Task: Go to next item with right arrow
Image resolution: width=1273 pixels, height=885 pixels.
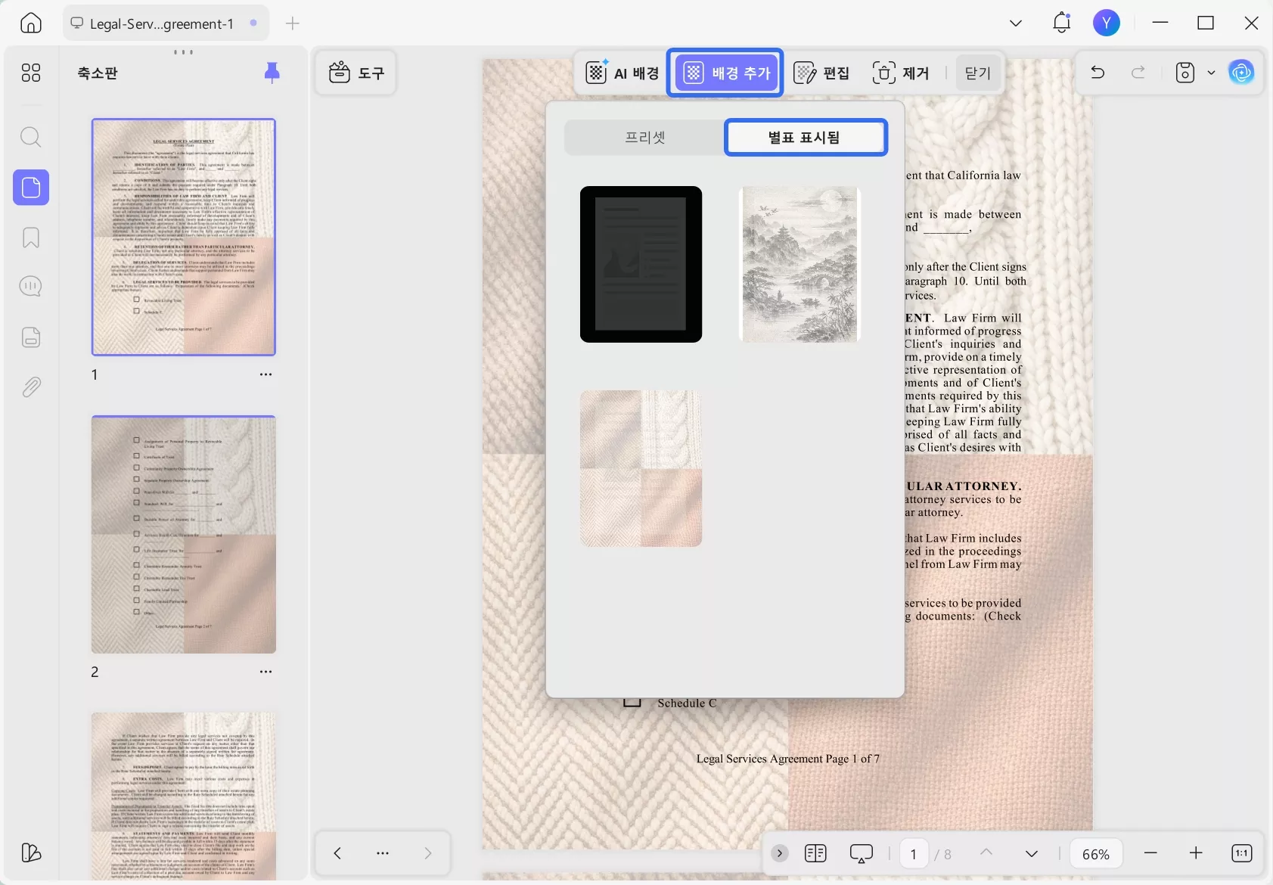Action: point(428,853)
